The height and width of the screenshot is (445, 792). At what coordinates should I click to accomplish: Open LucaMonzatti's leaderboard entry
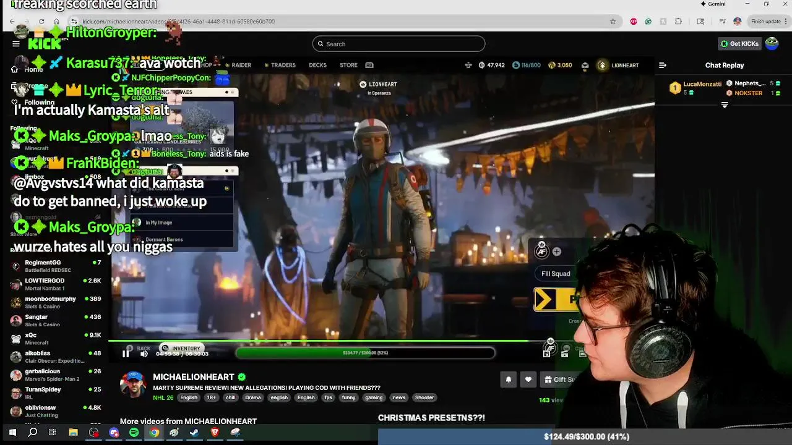pyautogui.click(x=696, y=88)
